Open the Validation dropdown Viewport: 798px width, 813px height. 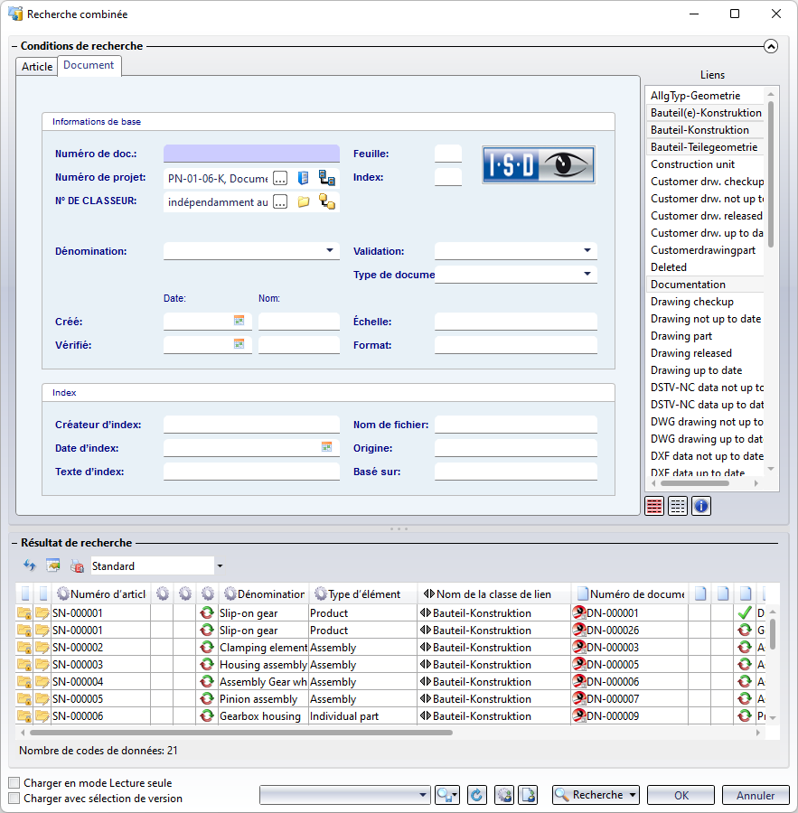pos(587,251)
